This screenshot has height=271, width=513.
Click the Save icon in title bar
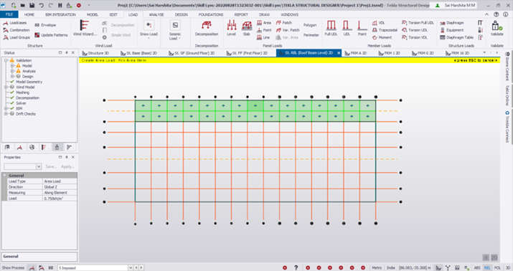click(x=32, y=5)
